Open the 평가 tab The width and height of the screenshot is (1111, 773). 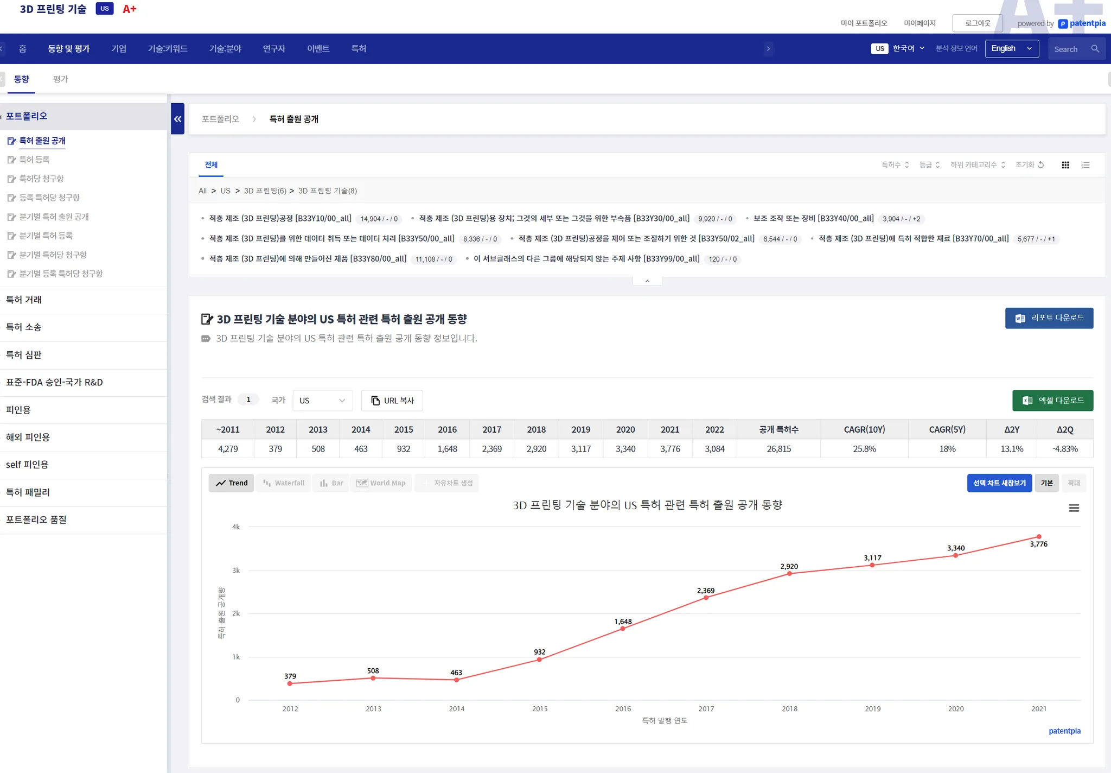pos(60,79)
